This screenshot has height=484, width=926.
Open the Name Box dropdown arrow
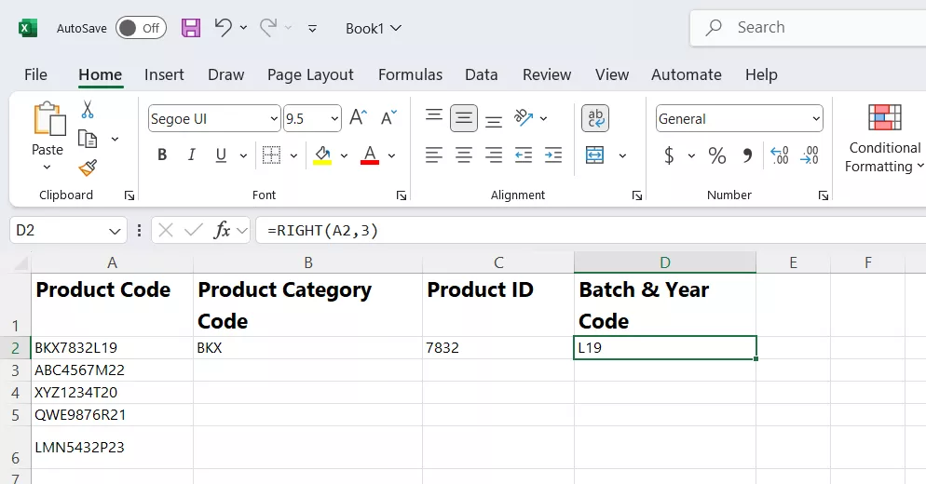tap(115, 231)
